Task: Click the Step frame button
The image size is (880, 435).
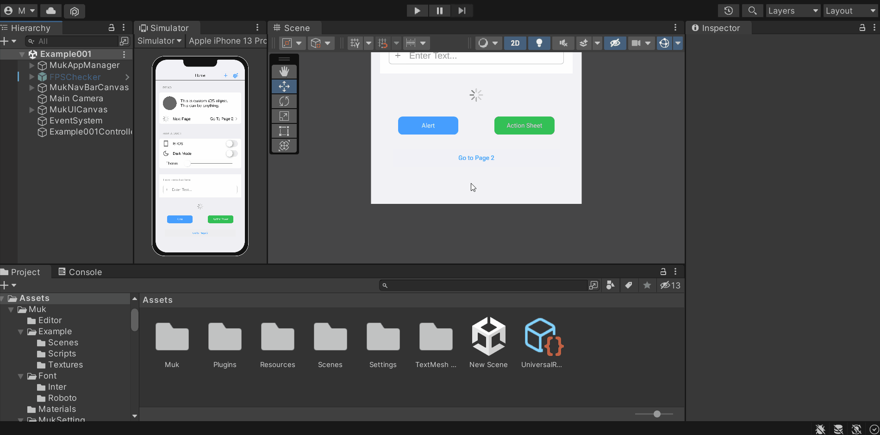Action: [462, 11]
